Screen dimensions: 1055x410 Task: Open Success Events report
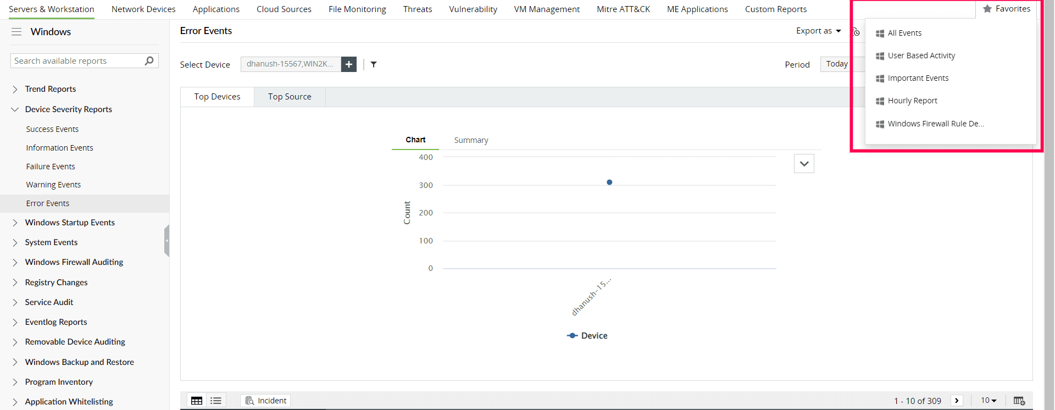(52, 129)
